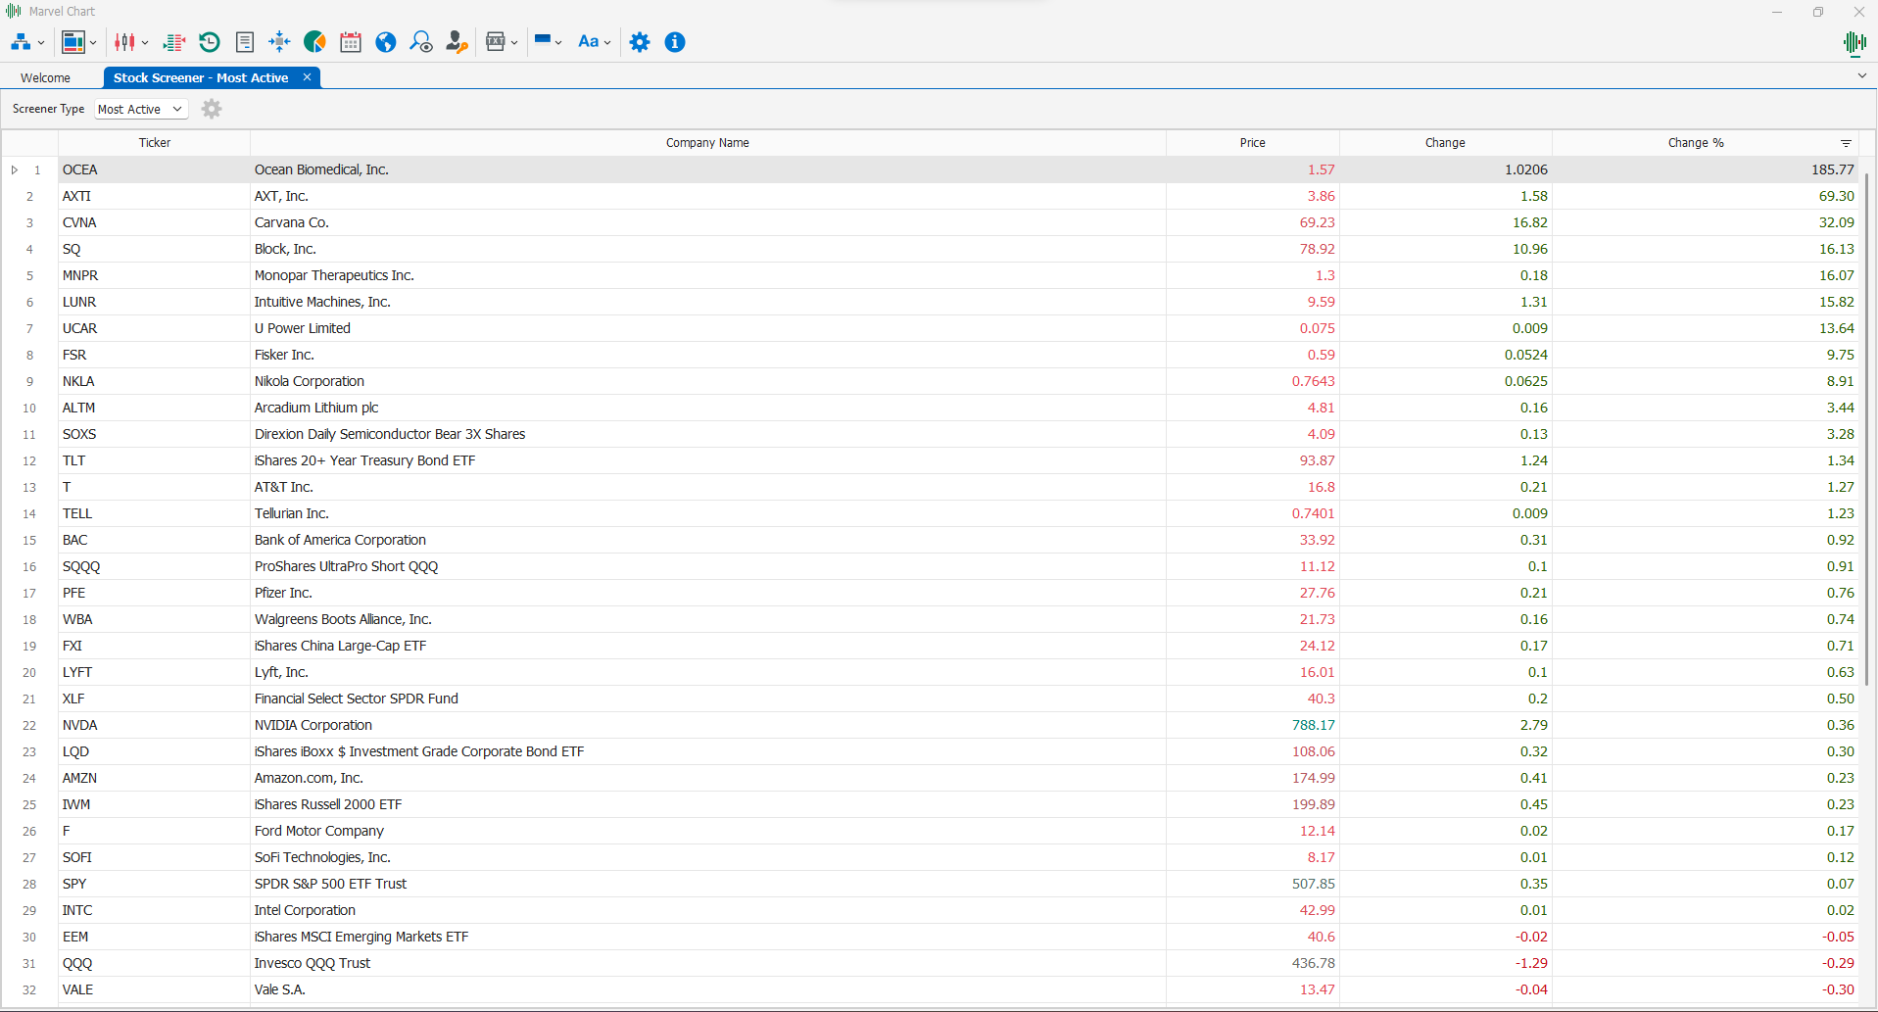Select the AXTI ticker cell

click(x=154, y=196)
